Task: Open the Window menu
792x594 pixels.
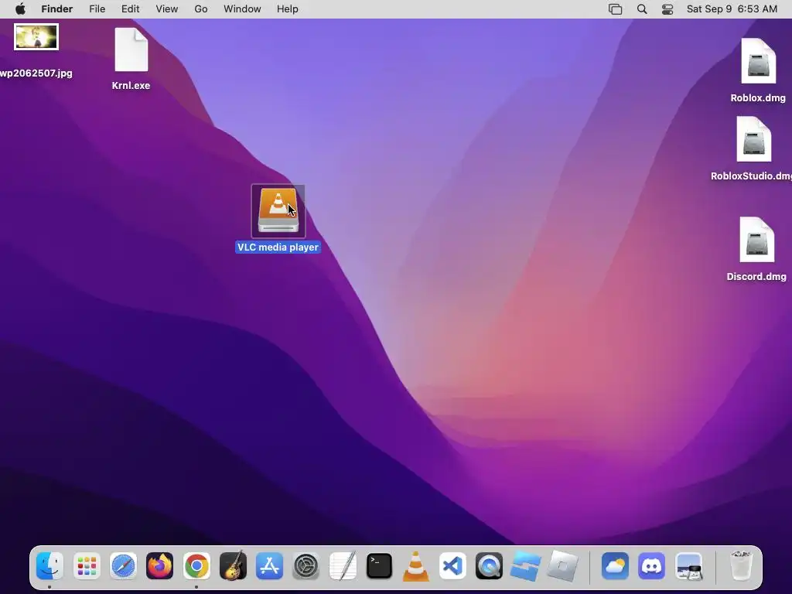Action: click(242, 9)
